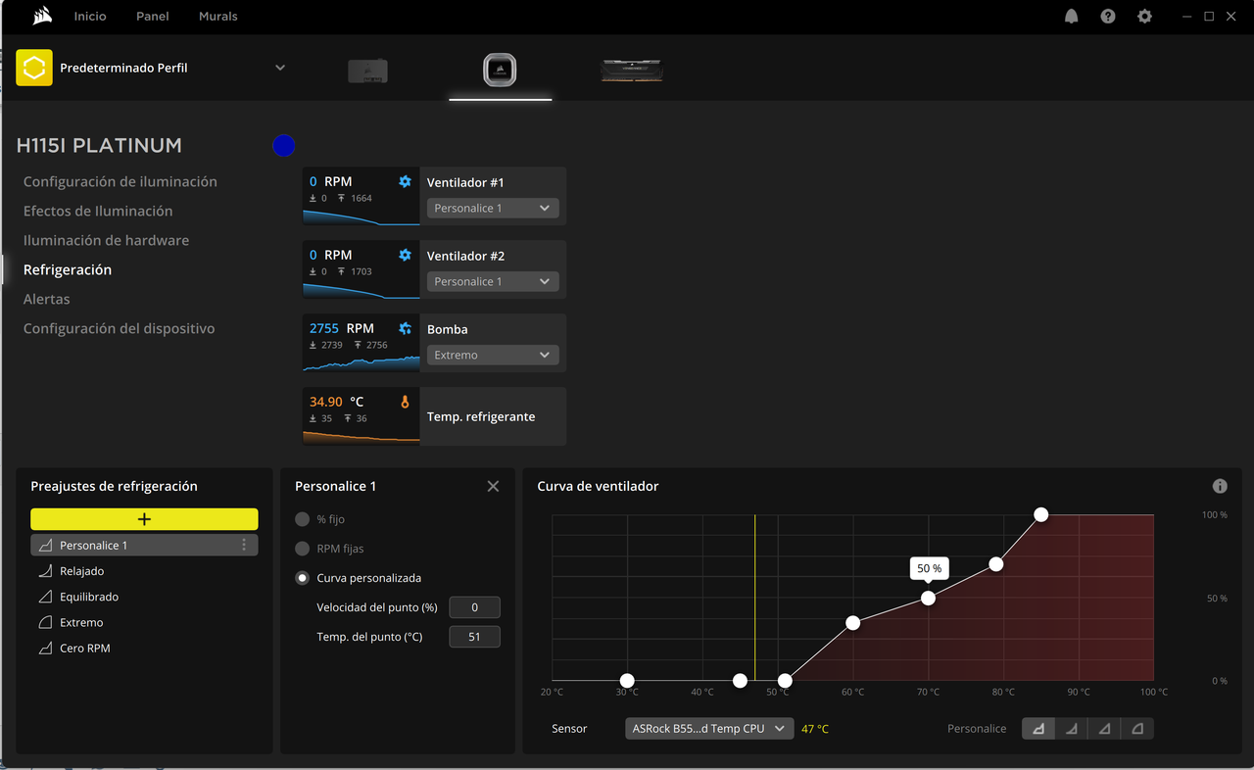Select the Personalice 1 cooling preset
The height and width of the screenshot is (770, 1254).
click(x=144, y=546)
